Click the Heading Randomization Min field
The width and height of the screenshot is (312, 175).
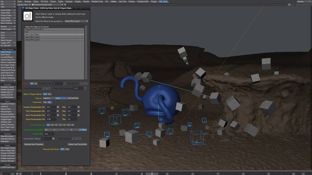51,107
